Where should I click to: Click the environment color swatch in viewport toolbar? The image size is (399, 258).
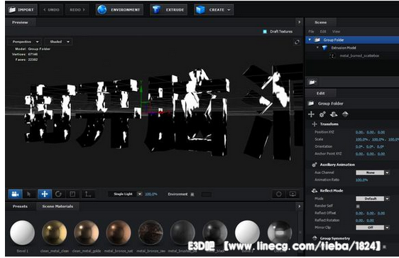point(206,194)
